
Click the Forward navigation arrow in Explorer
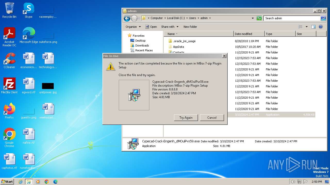pyautogui.click(x=134, y=18)
